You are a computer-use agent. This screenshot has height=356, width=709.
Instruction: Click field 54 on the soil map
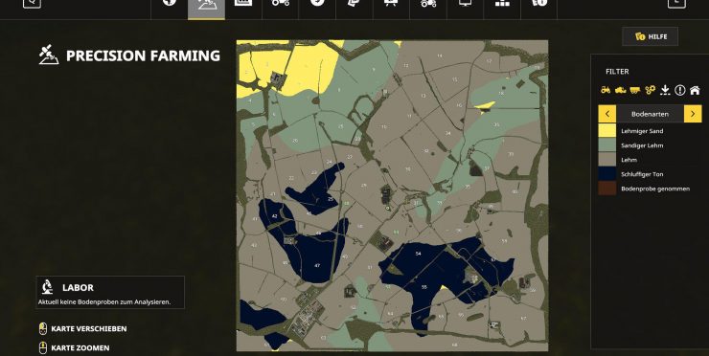tap(418, 254)
